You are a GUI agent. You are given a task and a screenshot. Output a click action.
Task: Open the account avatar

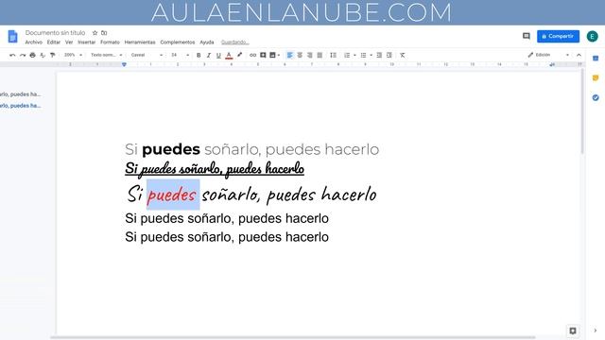(x=593, y=36)
